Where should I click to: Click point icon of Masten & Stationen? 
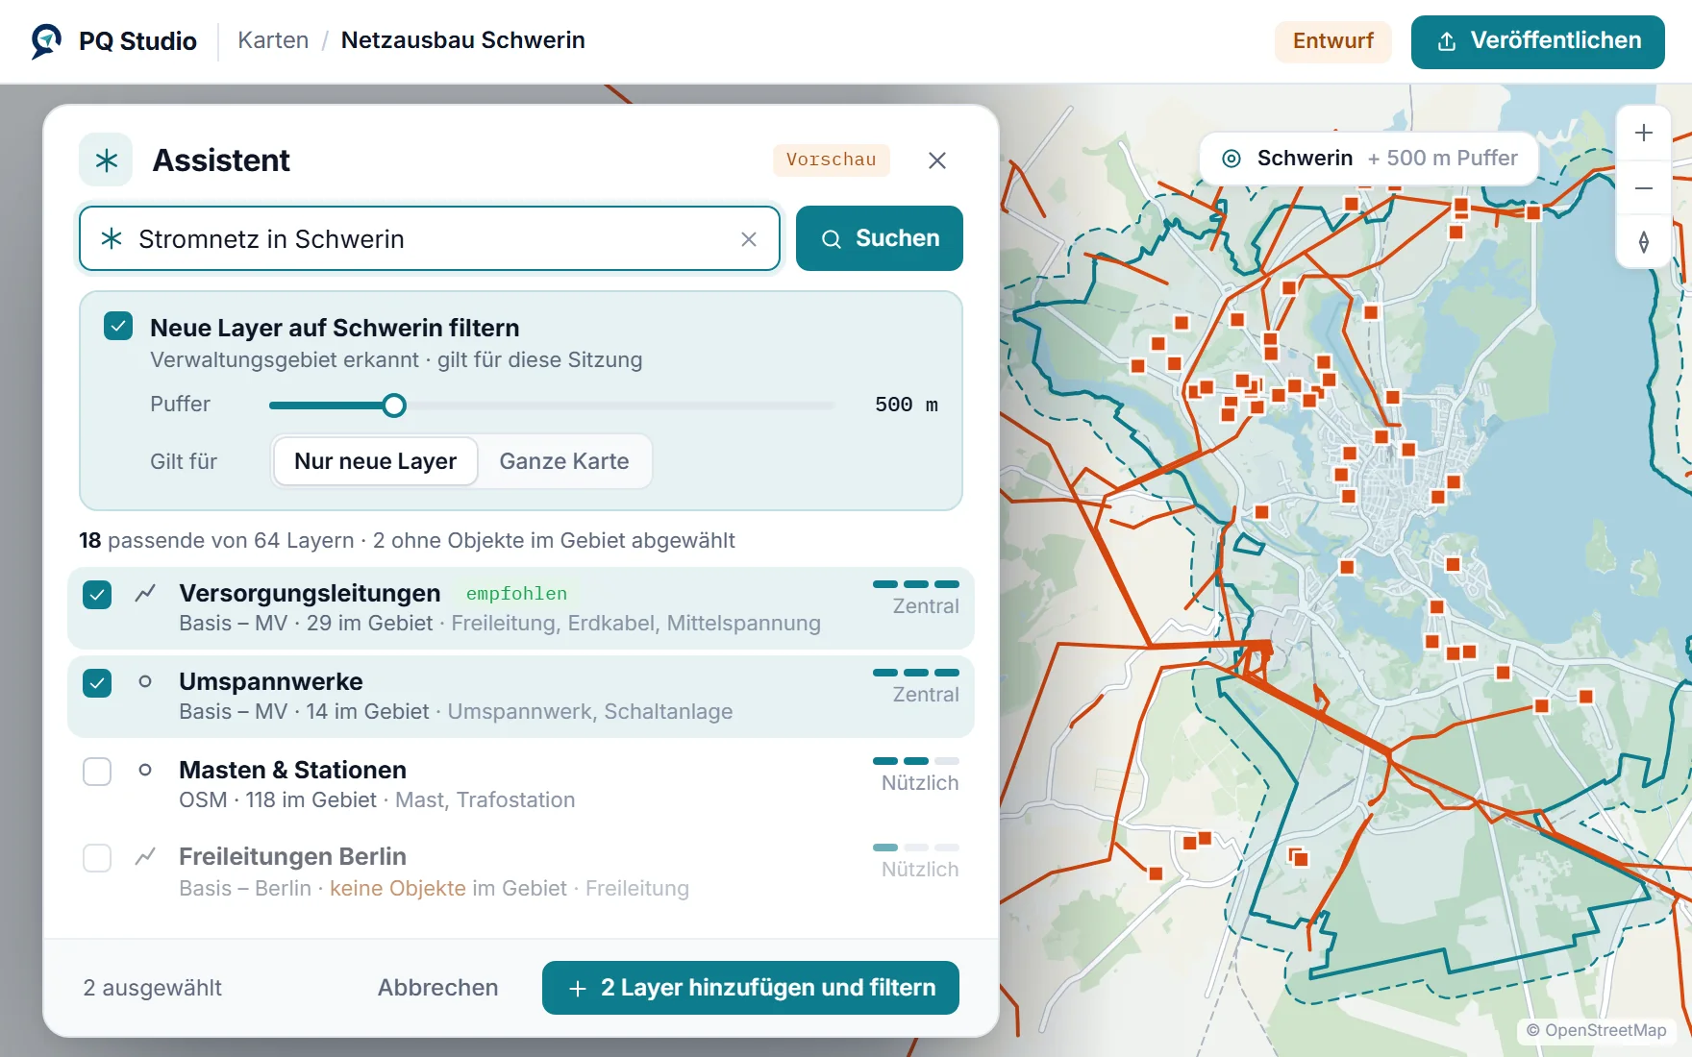coord(145,770)
